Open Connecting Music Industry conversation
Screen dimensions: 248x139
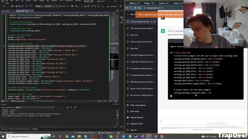pyautogui.click(x=141, y=75)
